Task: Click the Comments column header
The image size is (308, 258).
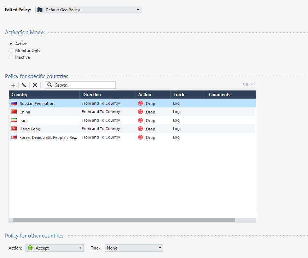Action: pos(230,95)
